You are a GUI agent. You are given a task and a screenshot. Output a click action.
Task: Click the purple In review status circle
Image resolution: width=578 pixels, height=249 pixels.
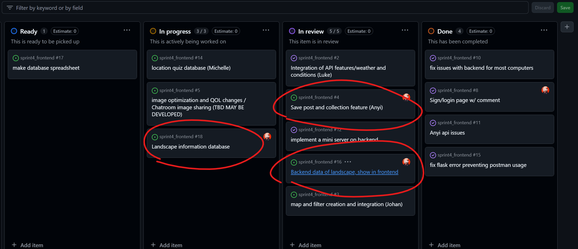coord(292,31)
